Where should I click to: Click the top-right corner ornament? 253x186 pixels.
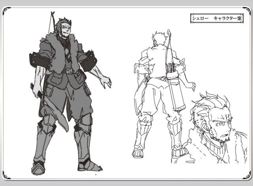[248, 11]
